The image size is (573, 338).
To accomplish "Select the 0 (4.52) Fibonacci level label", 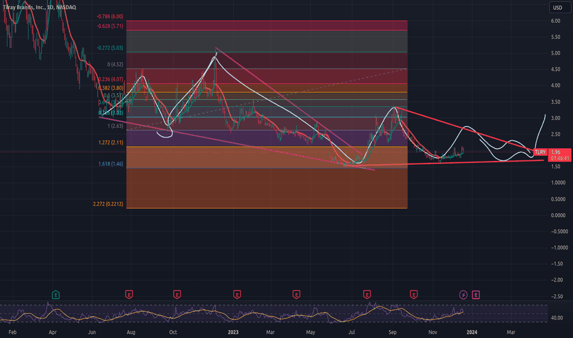I will (115, 65).
